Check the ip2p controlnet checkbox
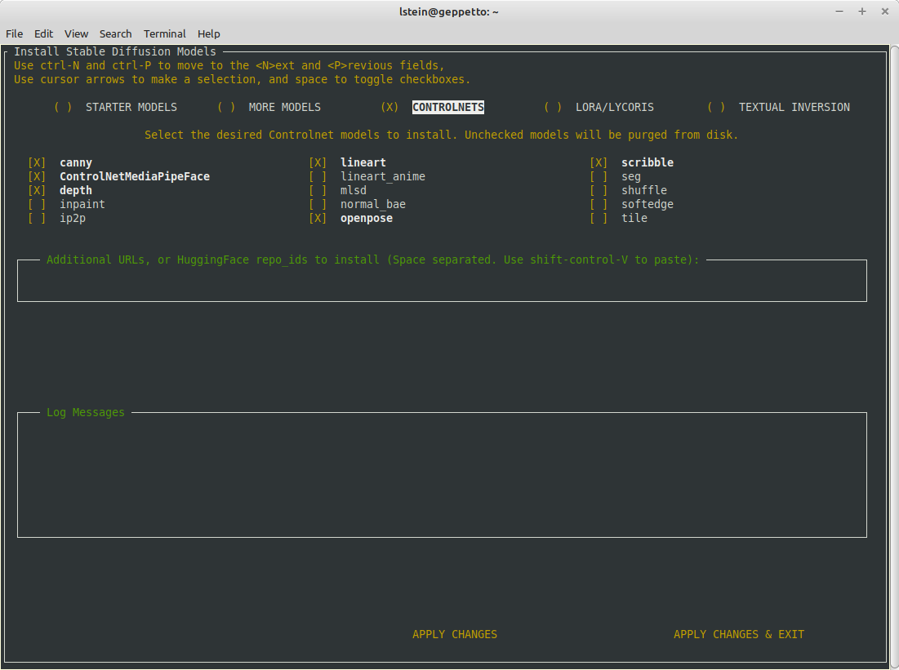Image resolution: width=899 pixels, height=670 pixels. click(x=37, y=218)
